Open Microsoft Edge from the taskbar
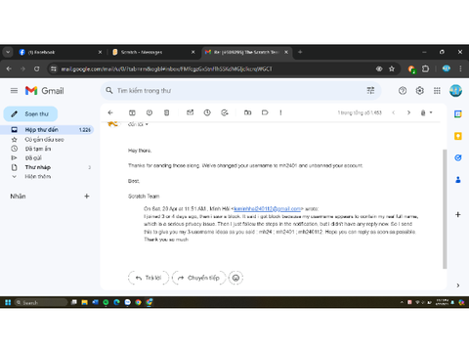The height and width of the screenshot is (352, 469). point(116,302)
